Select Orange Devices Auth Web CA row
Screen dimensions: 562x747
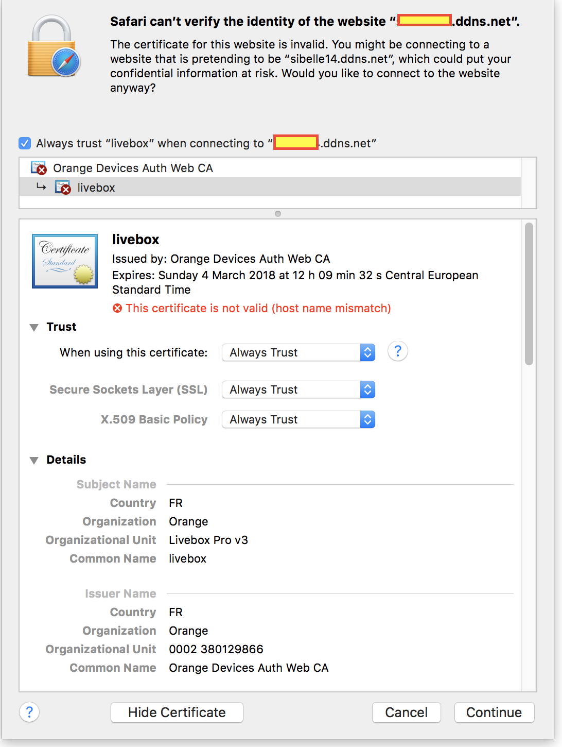[133, 168]
